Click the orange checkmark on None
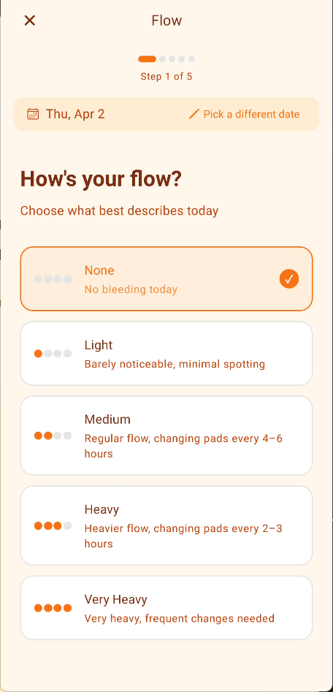This screenshot has height=692, width=333. [x=289, y=279]
